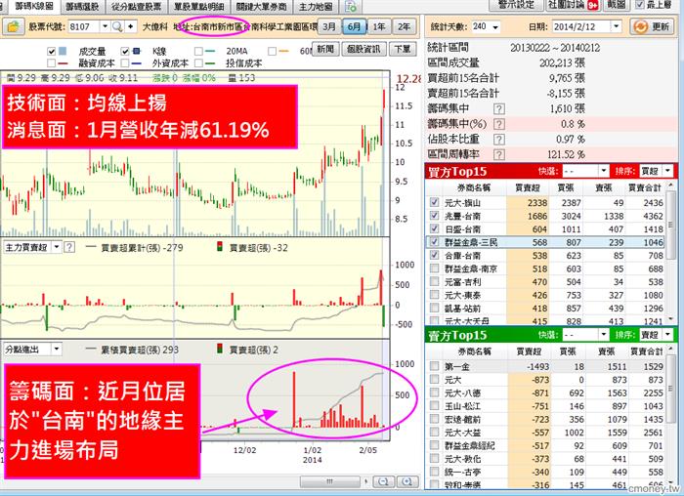Click the chart horizontal scrollbar thumb
The image size is (684, 496).
(x=330, y=481)
